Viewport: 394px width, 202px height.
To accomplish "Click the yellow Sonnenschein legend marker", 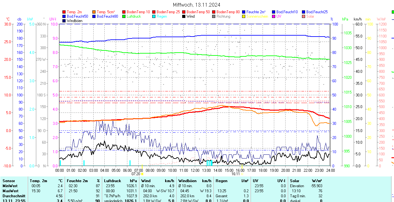I will click(244, 16).
